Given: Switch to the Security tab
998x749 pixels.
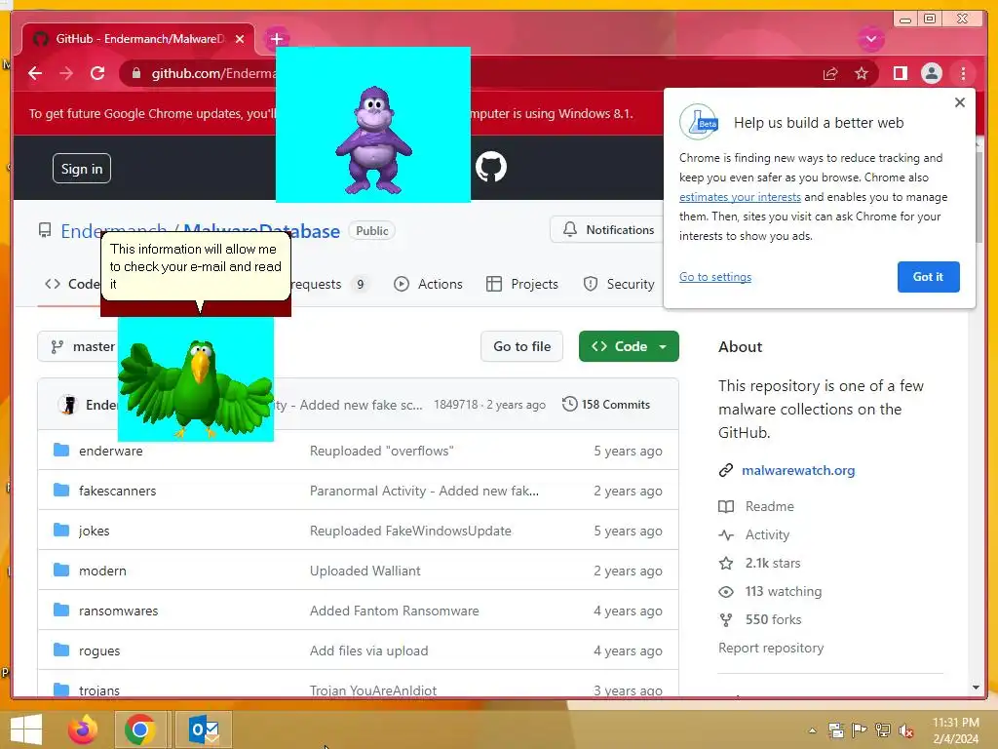Looking at the screenshot, I should tap(619, 284).
